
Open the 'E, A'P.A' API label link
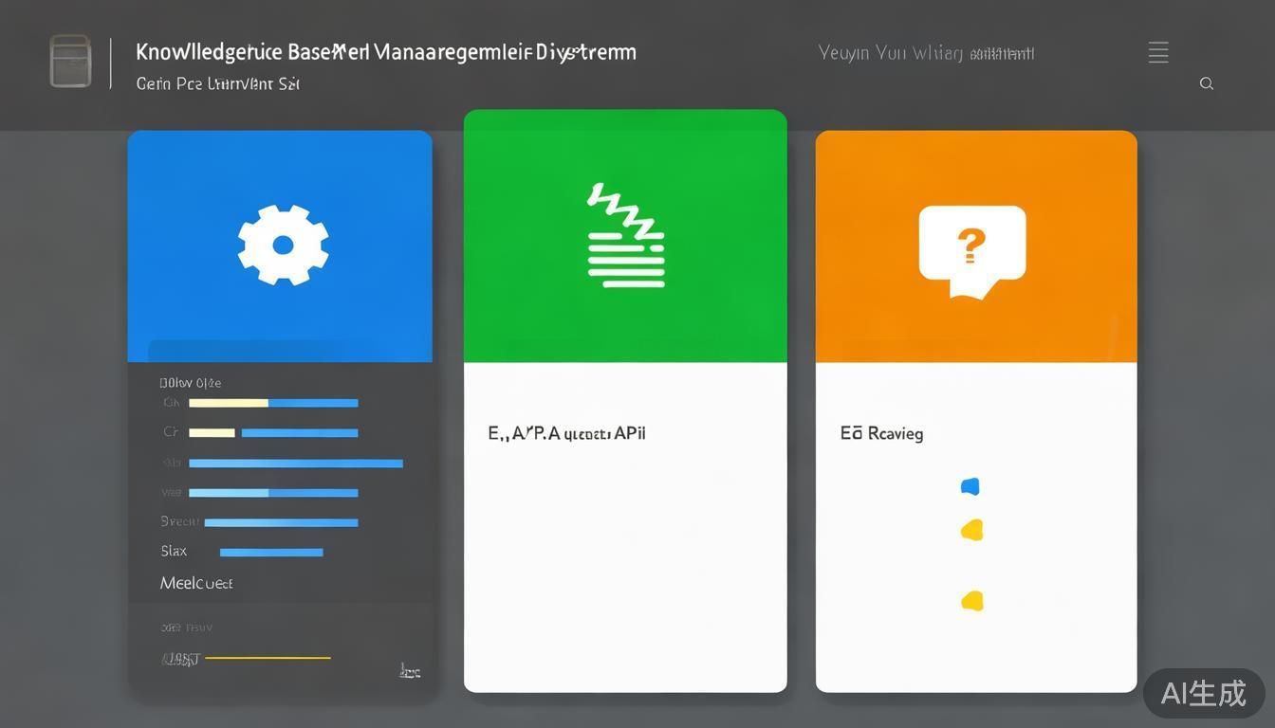click(566, 433)
